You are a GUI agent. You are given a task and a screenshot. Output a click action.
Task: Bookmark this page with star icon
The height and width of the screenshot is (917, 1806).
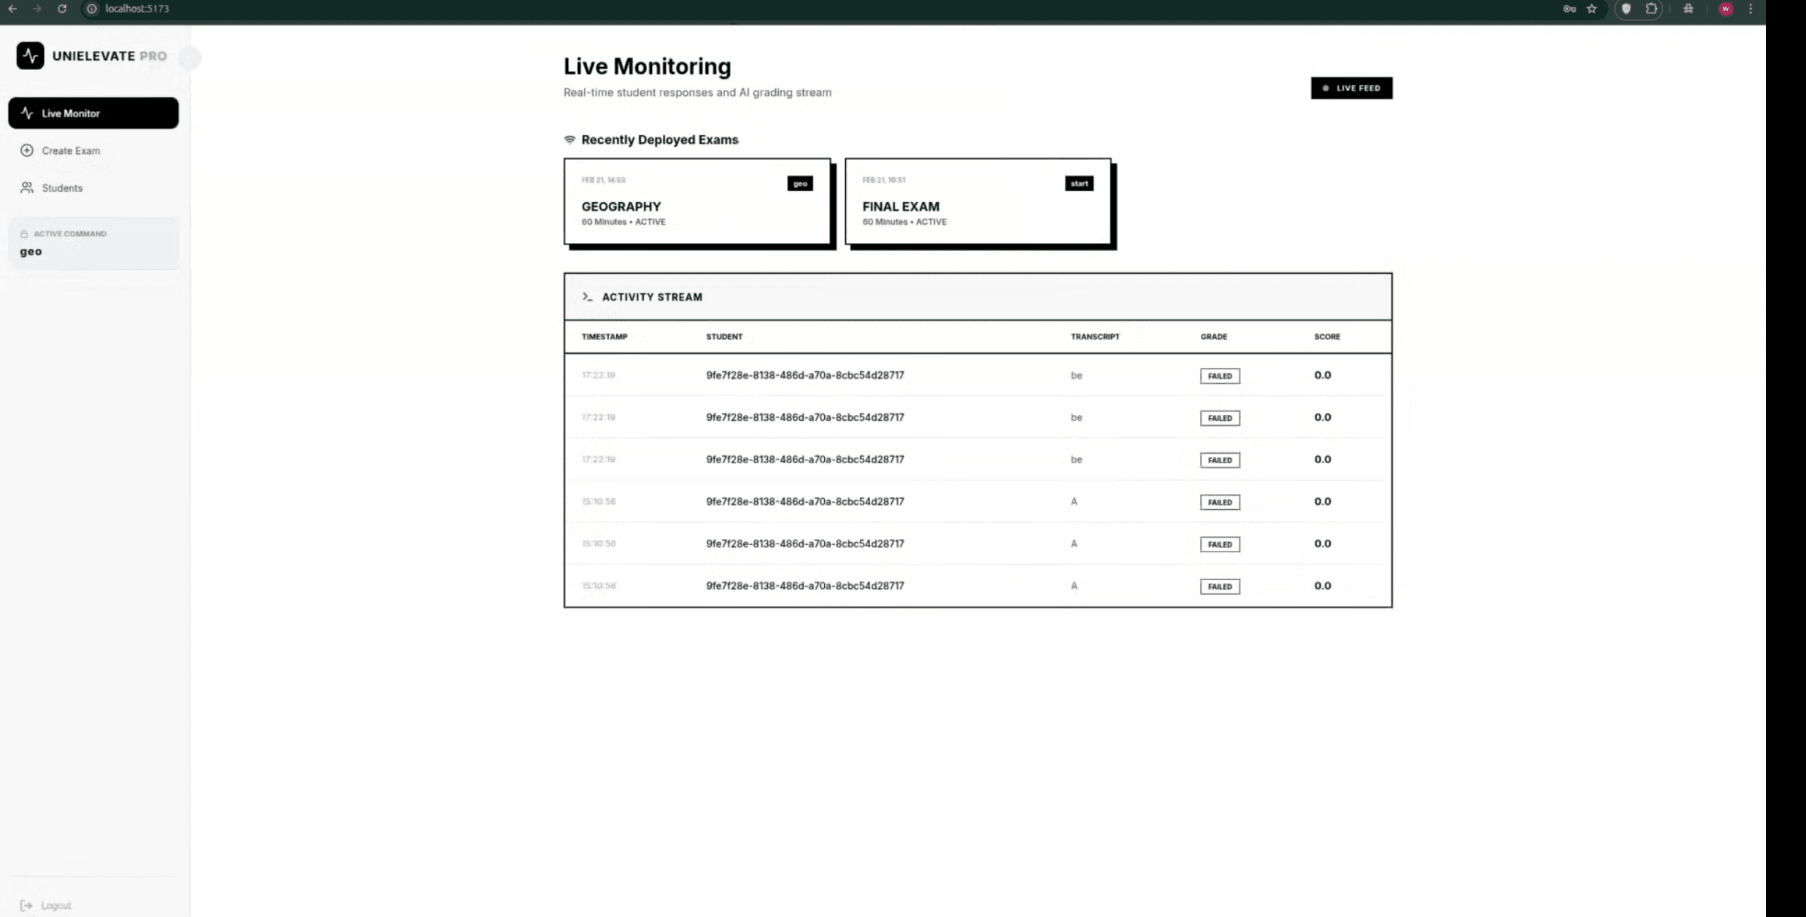1591,9
